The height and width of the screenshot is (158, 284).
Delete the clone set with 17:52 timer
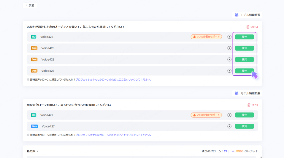[249, 105]
